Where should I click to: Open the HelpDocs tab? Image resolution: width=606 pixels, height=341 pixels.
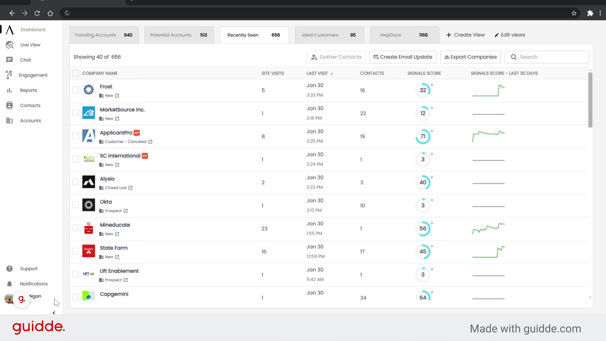(x=404, y=35)
